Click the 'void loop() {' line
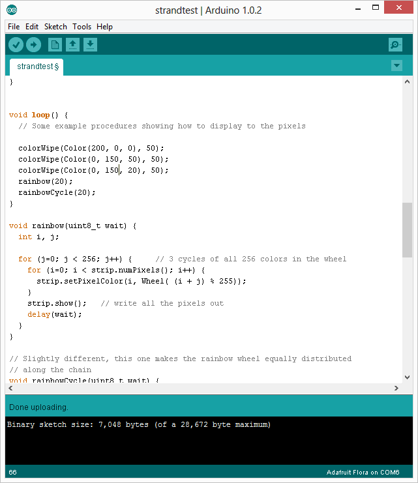418x483 pixels. [x=38, y=115]
